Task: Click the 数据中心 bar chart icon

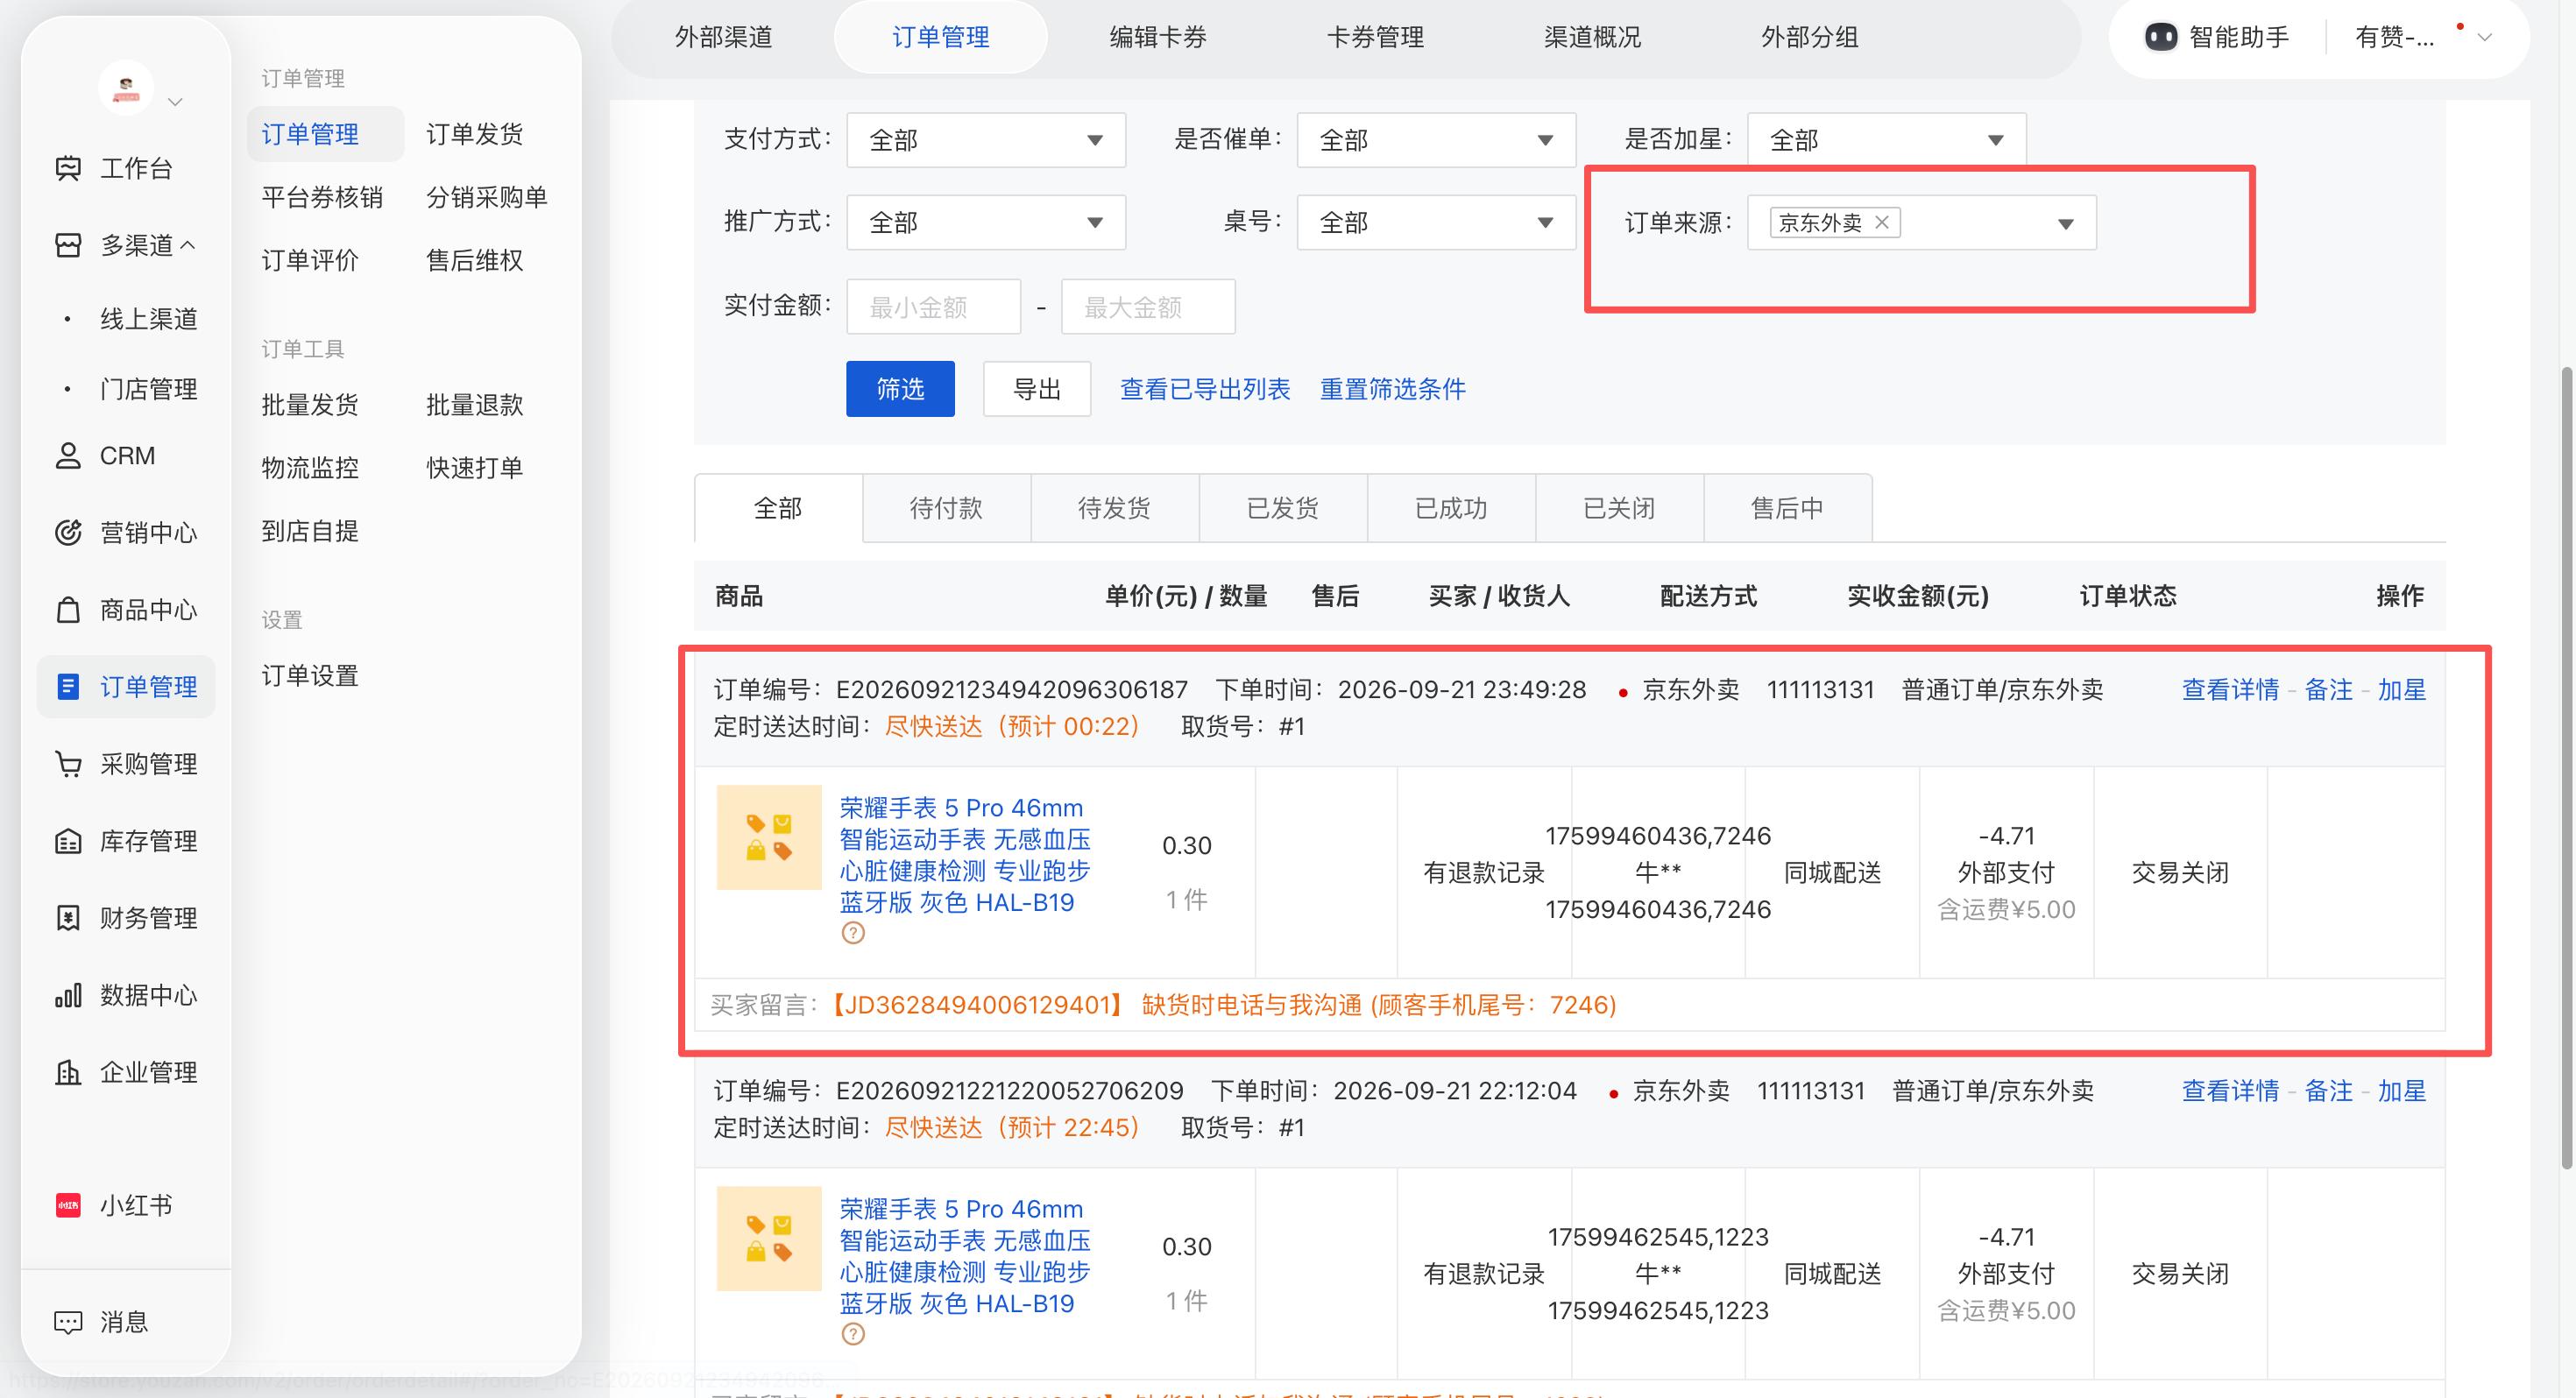Action: tap(68, 995)
